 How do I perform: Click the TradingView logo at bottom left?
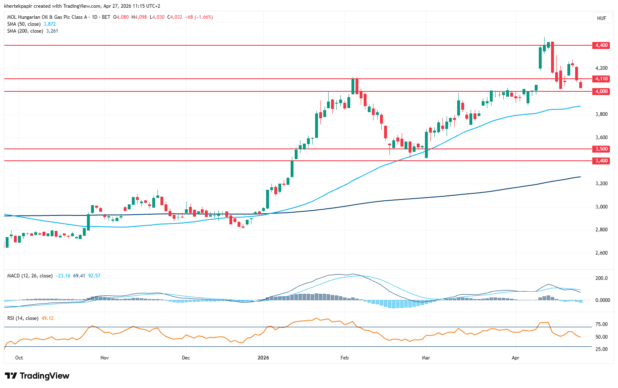click(37, 376)
